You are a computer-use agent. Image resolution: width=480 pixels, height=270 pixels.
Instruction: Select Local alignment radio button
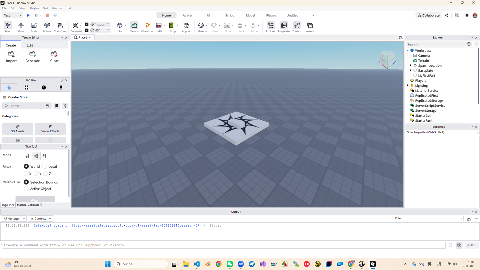(x=44, y=166)
